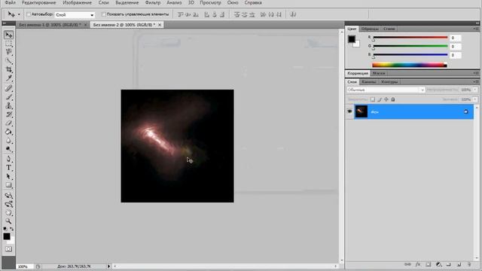482x271 pixels.
Task: Toggle lock all button in Layers panel
Action: [x=393, y=99]
